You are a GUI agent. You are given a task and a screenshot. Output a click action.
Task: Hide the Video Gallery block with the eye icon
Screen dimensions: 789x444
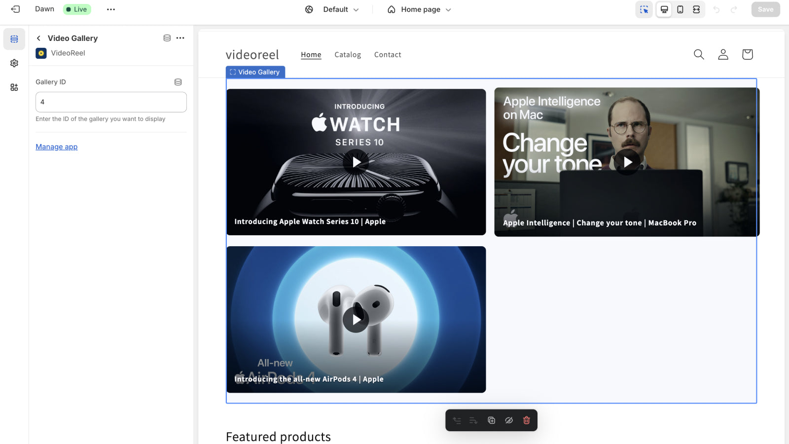pos(508,420)
